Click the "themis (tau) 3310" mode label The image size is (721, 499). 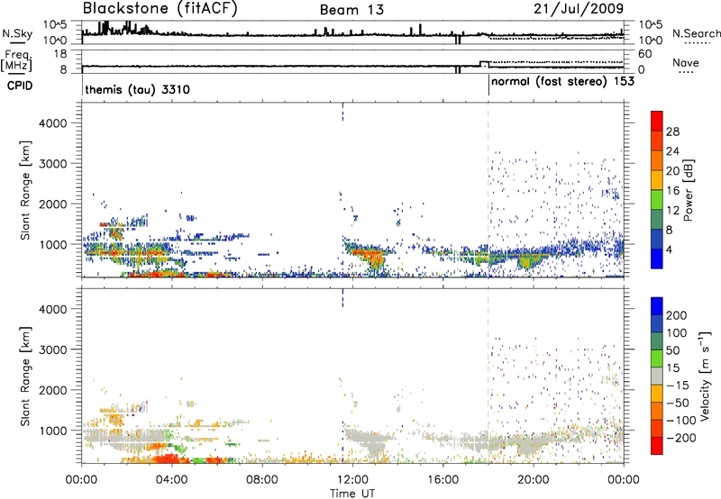138,89
